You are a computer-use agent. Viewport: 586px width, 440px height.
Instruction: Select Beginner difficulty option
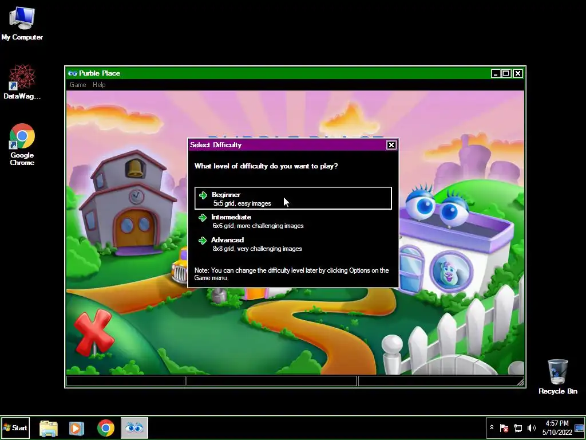[293, 198]
